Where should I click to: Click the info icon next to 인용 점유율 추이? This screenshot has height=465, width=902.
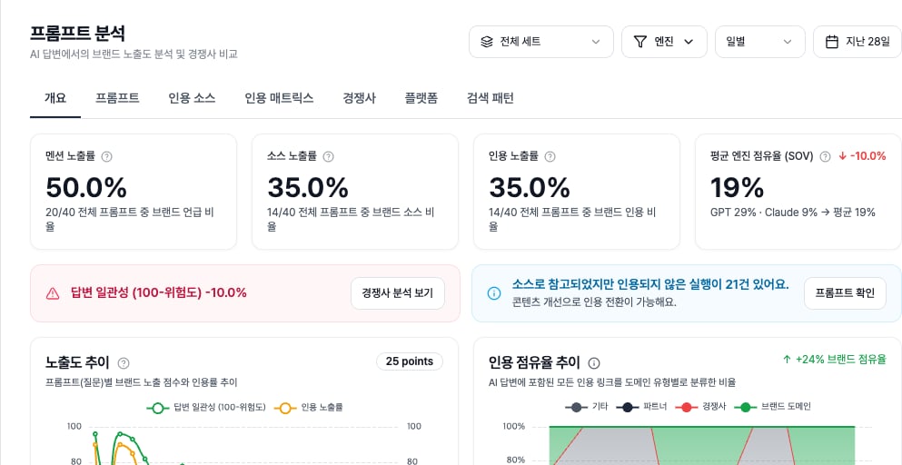594,362
